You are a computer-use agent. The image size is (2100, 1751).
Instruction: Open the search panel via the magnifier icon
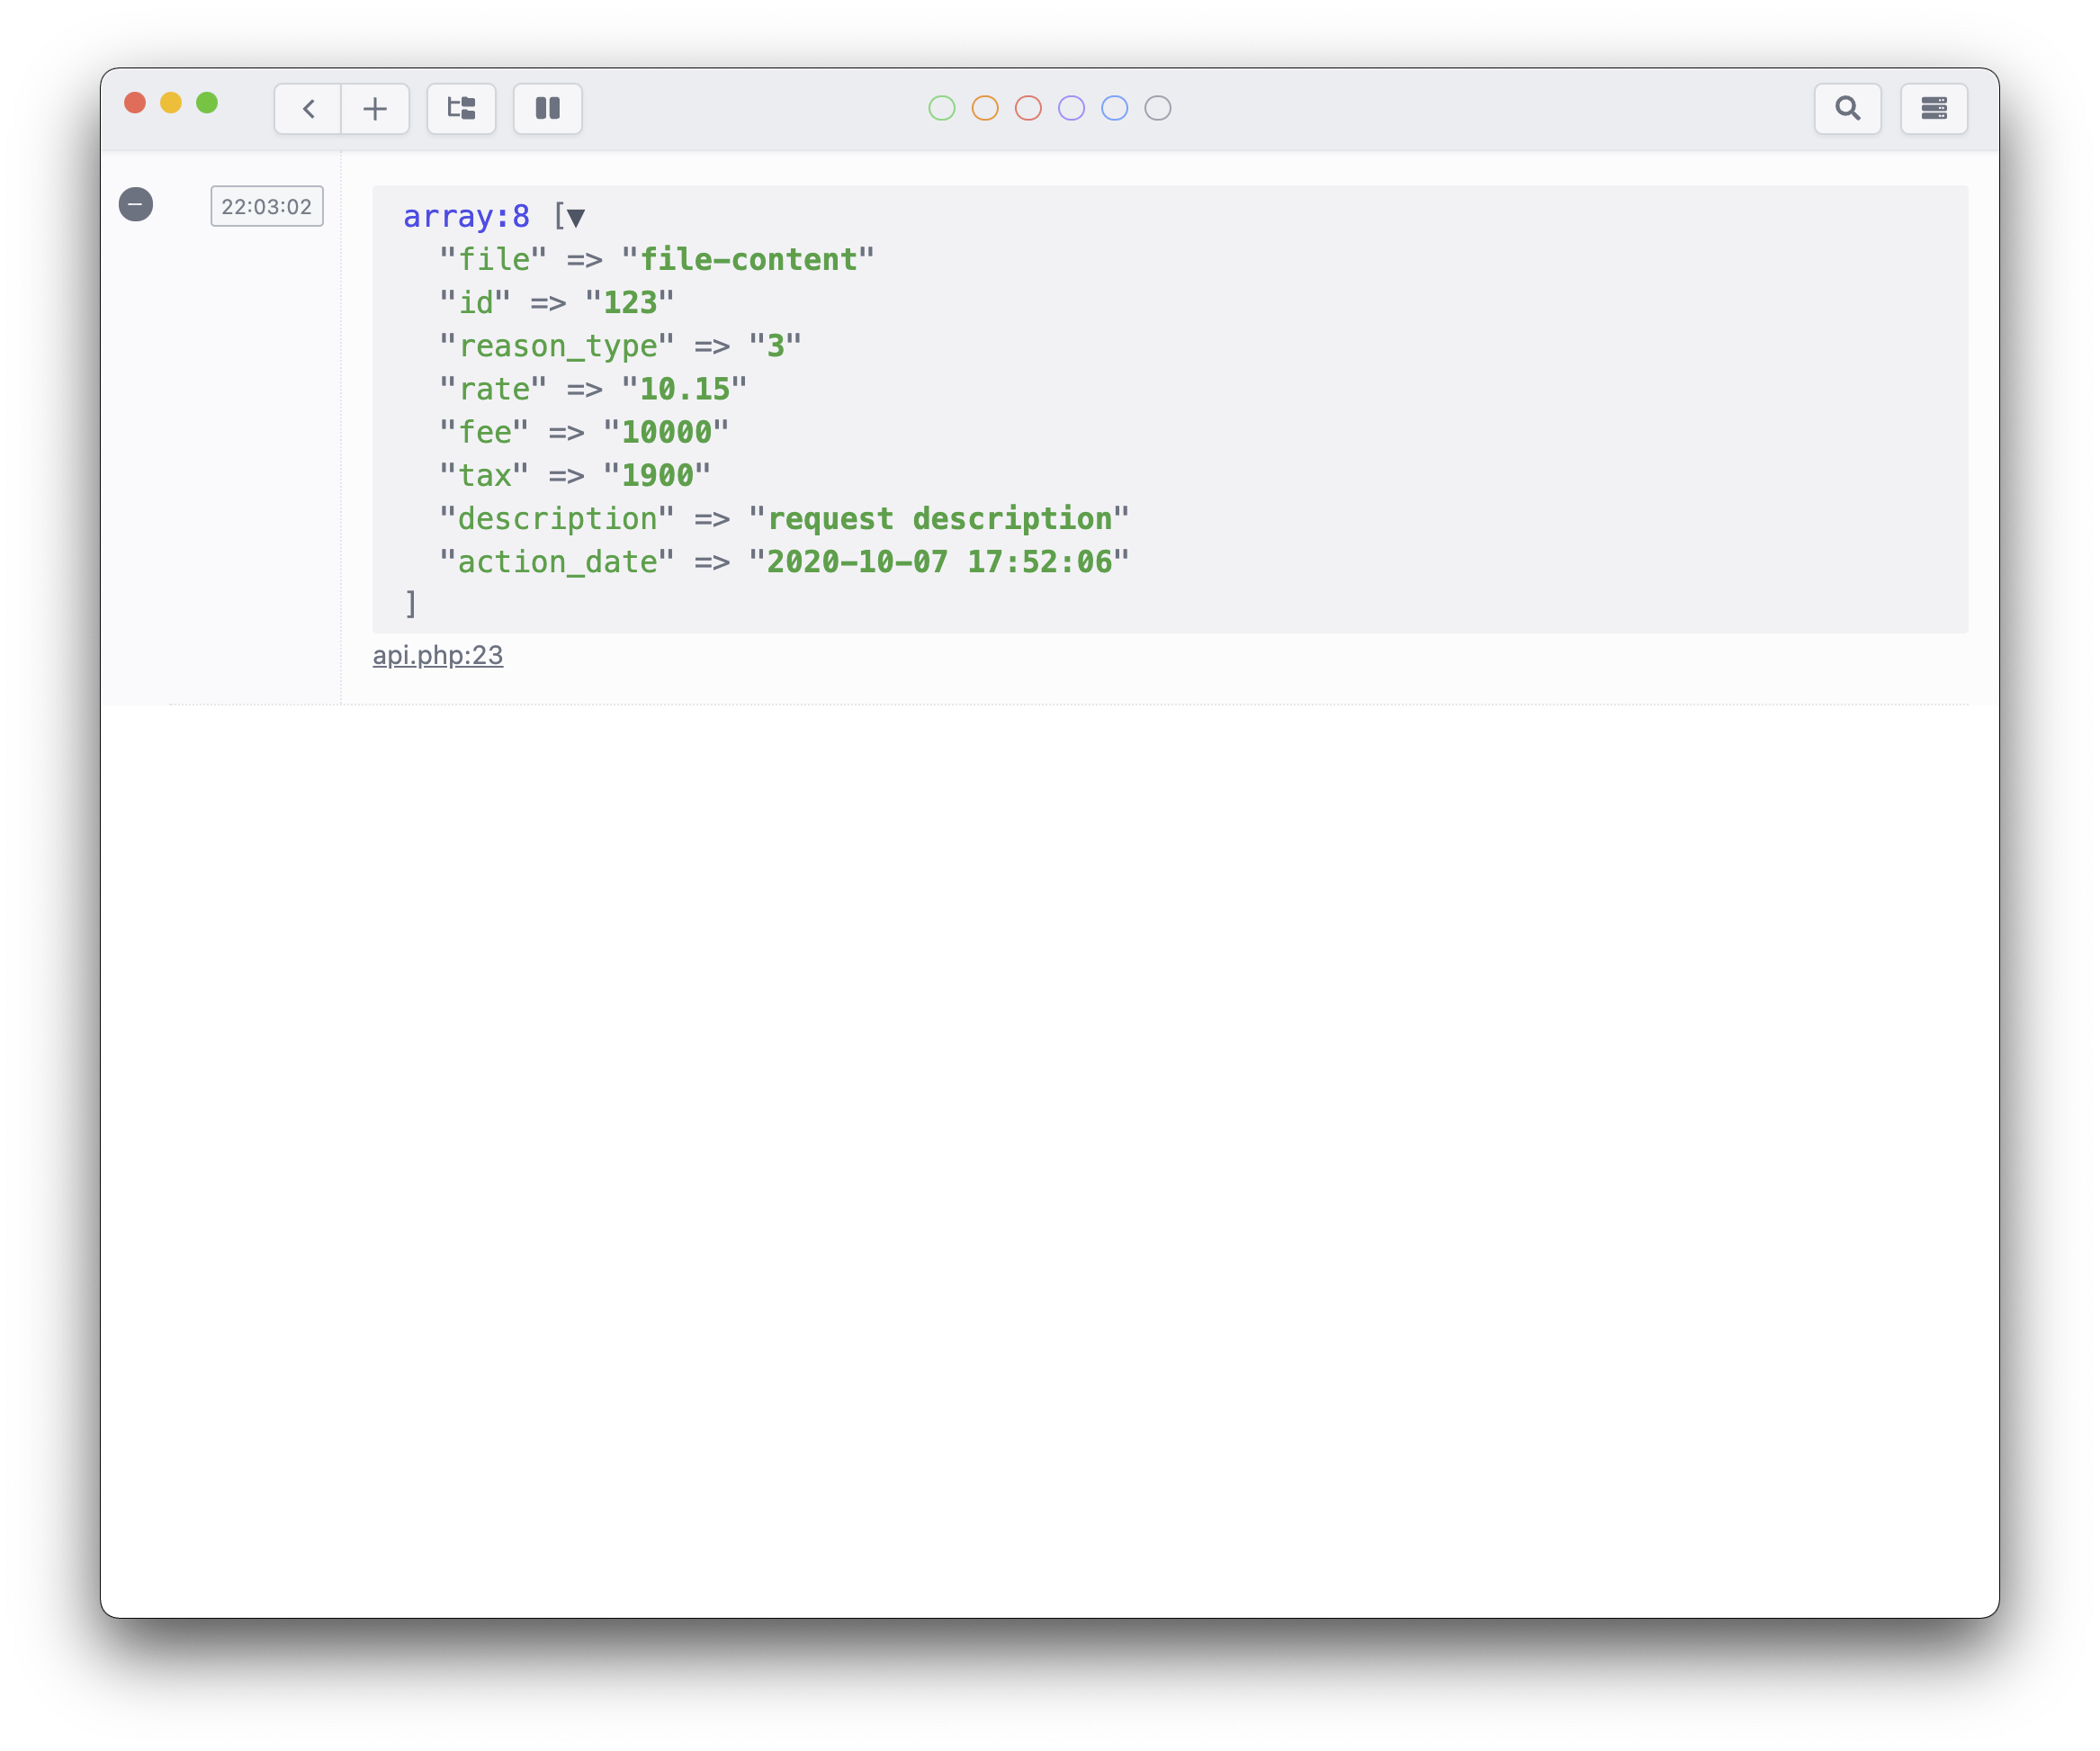pos(1848,108)
